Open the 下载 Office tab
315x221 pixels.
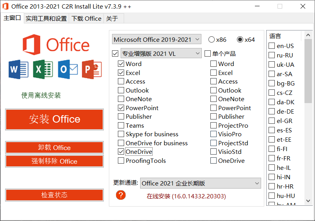pos(86,18)
